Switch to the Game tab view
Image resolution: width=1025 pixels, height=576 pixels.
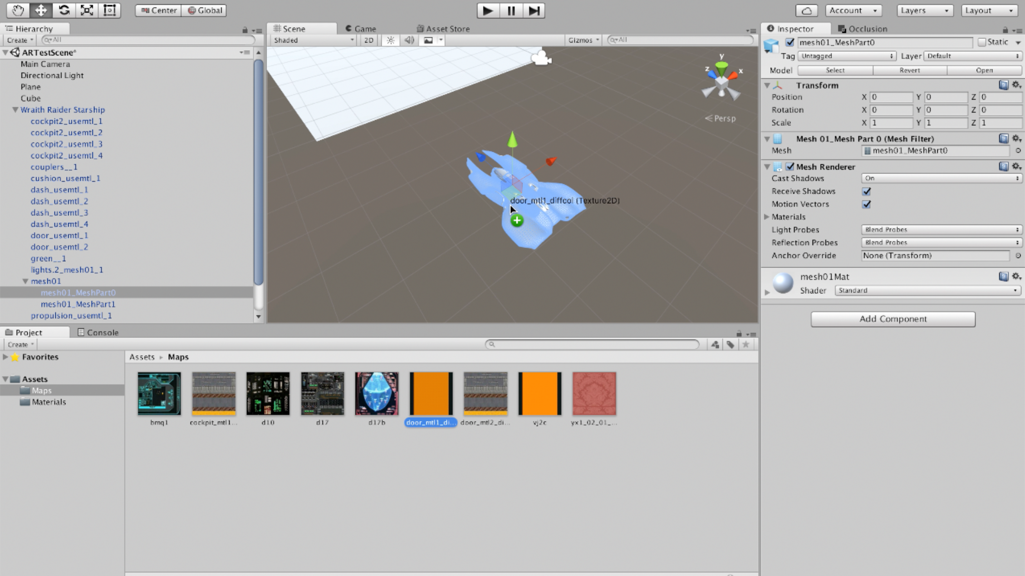(366, 28)
